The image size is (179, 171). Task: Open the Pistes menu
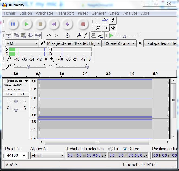point(83,13)
